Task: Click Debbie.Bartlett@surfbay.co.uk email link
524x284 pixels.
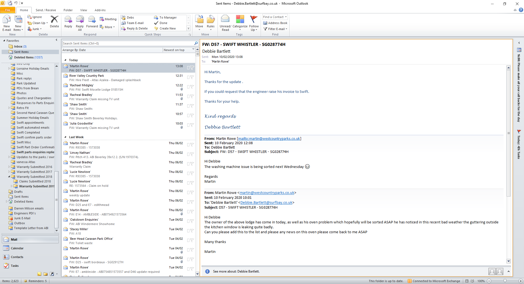Action: 266,202
